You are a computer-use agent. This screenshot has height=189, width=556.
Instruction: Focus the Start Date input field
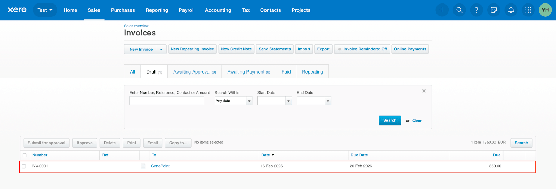(272, 101)
